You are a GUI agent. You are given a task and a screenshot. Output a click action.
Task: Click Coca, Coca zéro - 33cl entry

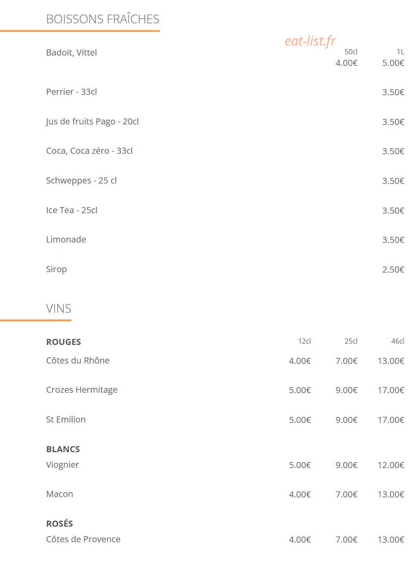point(89,151)
